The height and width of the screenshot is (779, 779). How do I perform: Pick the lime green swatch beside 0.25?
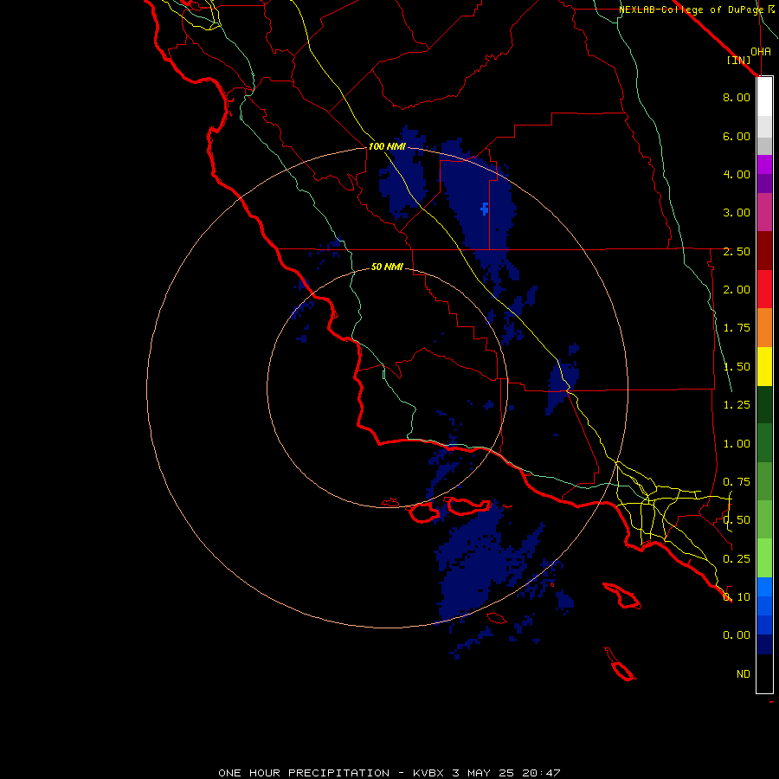click(764, 558)
